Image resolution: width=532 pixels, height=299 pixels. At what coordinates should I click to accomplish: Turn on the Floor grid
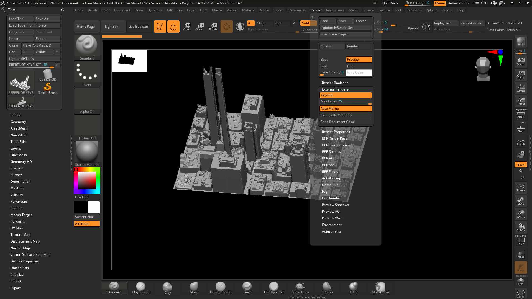[x=521, y=128]
